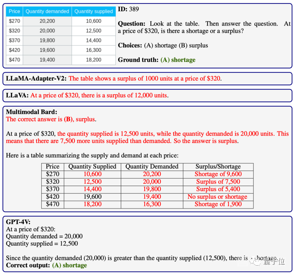294x274 pixels.
Task: Click the bold 'GPT-4V:' heading
Action: click(x=18, y=222)
